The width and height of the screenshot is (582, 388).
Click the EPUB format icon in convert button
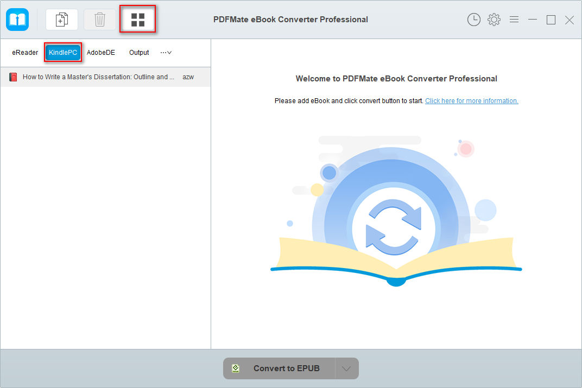236,368
